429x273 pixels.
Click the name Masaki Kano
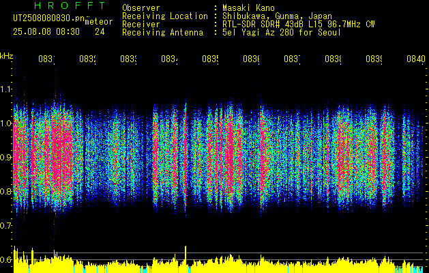click(x=248, y=8)
